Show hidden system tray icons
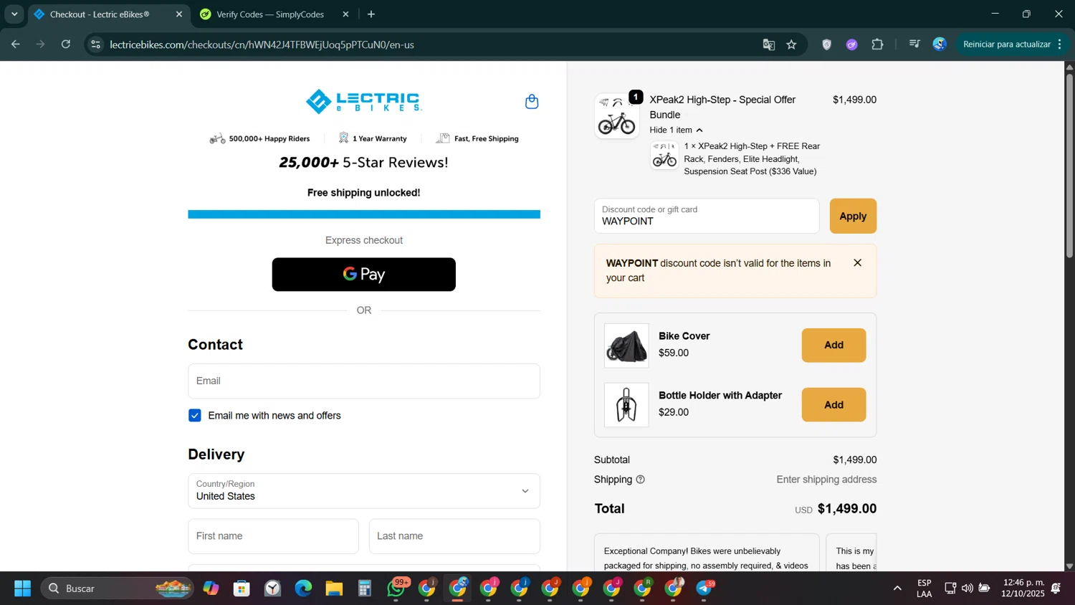Viewport: 1075px width, 605px height. point(897,589)
